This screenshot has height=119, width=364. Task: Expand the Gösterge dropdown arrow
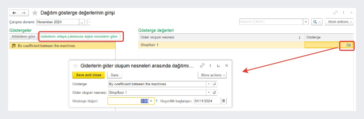click(209, 84)
